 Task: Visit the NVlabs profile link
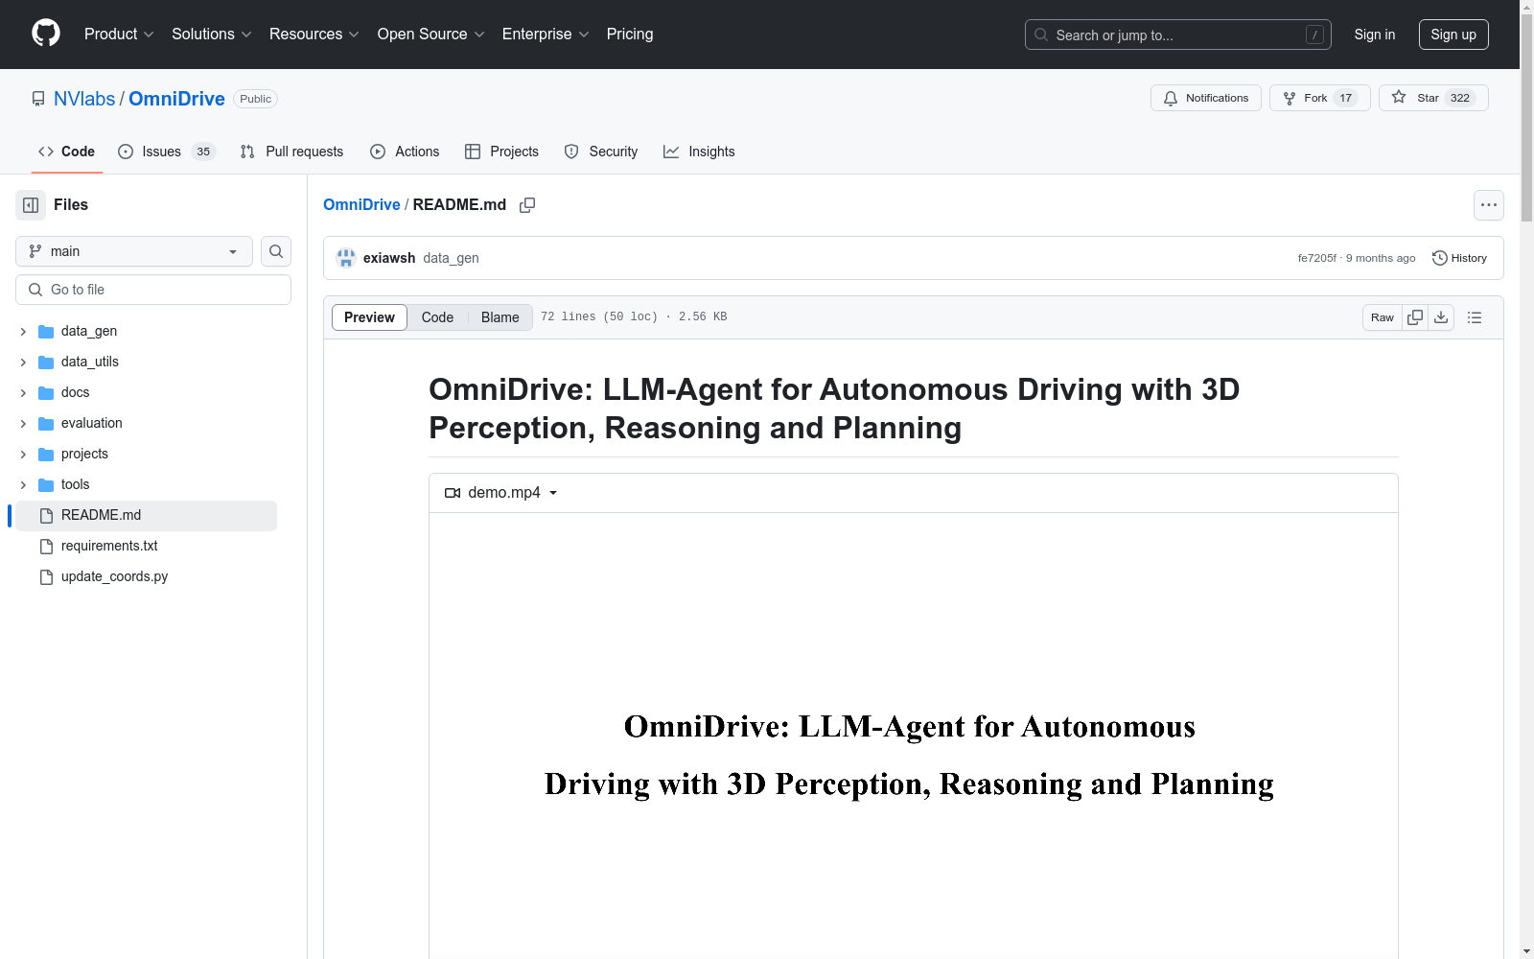(84, 98)
